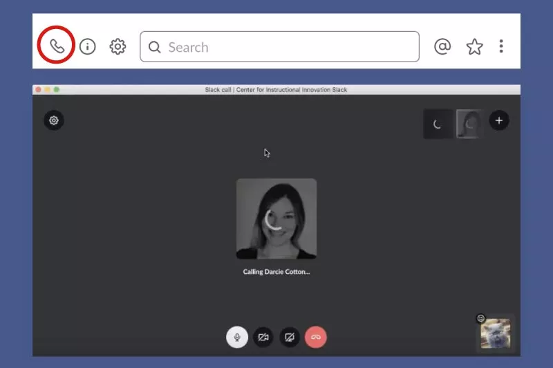Click the green maximize window button
The image size is (553, 368).
coord(57,90)
